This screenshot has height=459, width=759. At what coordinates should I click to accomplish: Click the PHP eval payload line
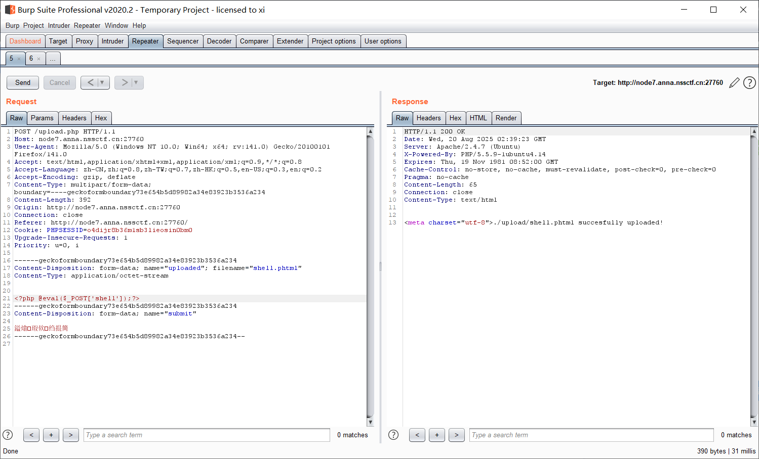point(77,298)
